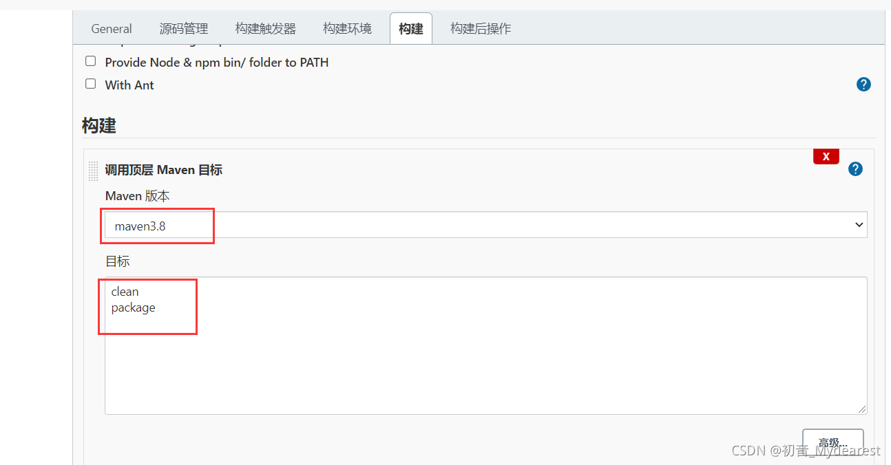Open help for Maven build step
The image size is (891, 465).
coord(855,169)
